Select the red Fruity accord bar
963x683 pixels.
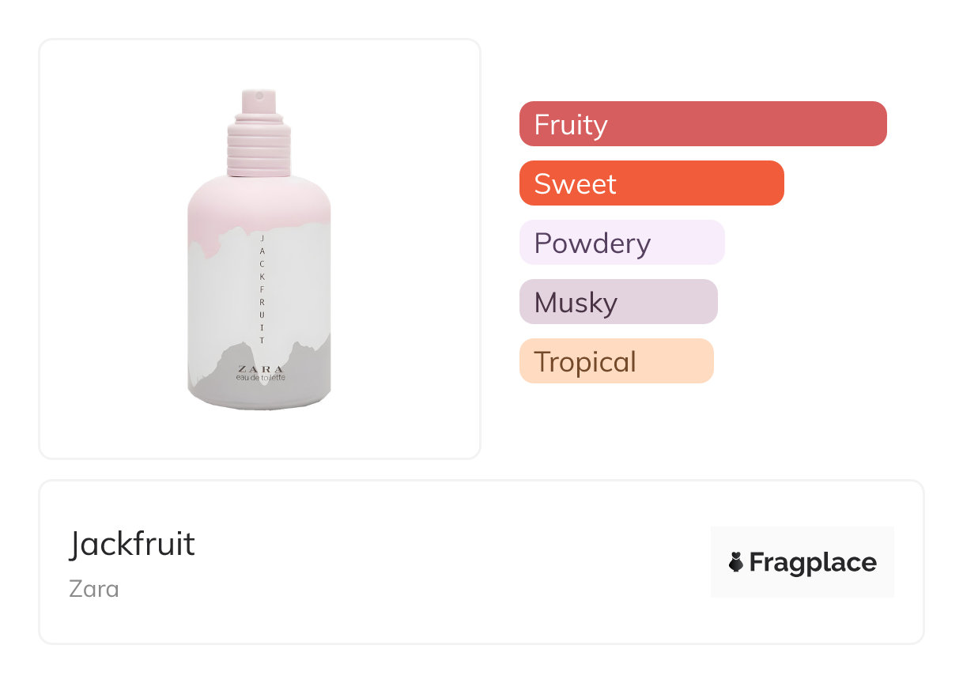tap(702, 124)
